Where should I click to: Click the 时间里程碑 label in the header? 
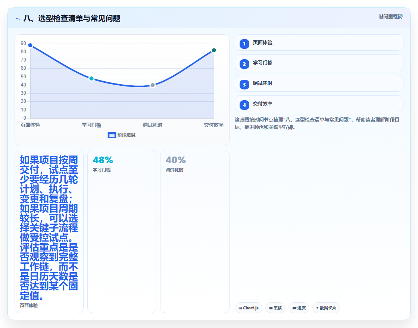[x=390, y=16]
